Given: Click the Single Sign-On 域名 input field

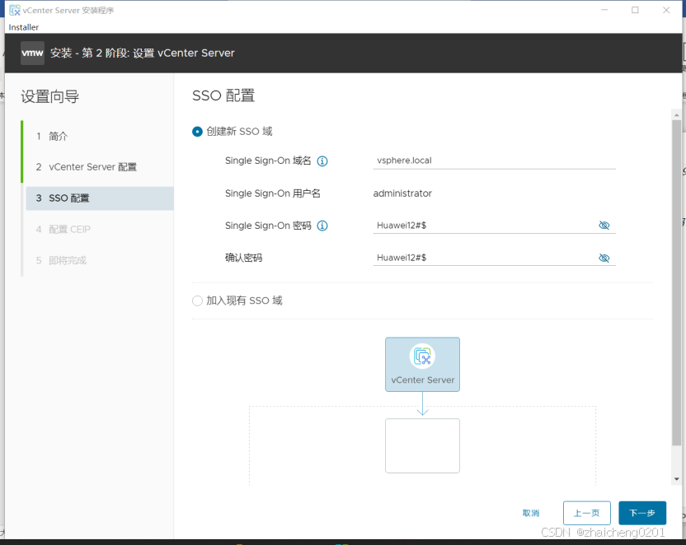Looking at the screenshot, I should click(495, 161).
